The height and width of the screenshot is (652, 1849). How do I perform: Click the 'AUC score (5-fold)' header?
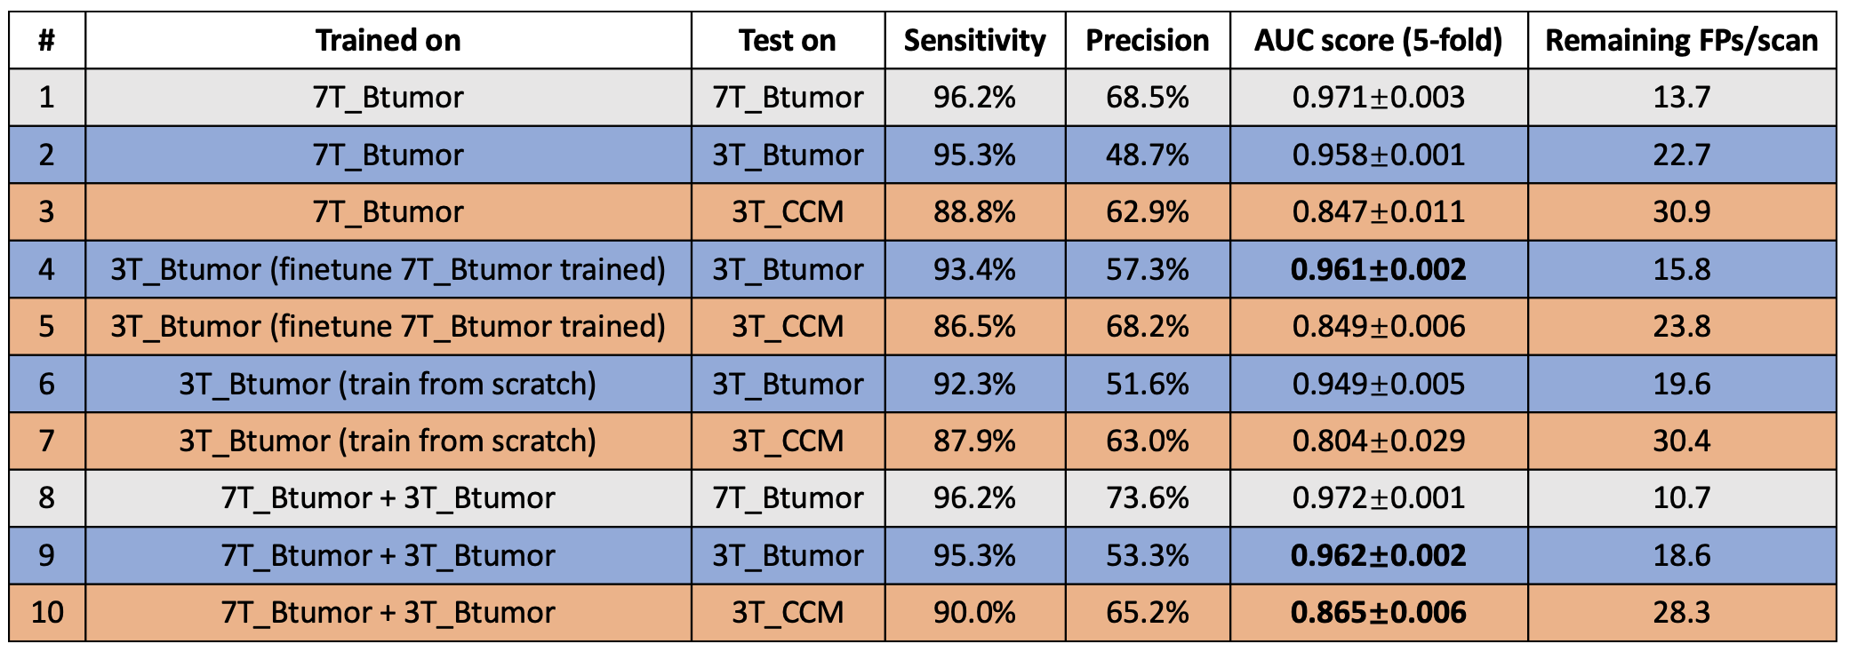1378,41
